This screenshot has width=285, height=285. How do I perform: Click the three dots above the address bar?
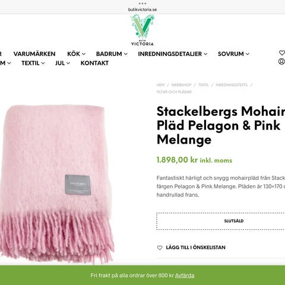tap(142, 4)
